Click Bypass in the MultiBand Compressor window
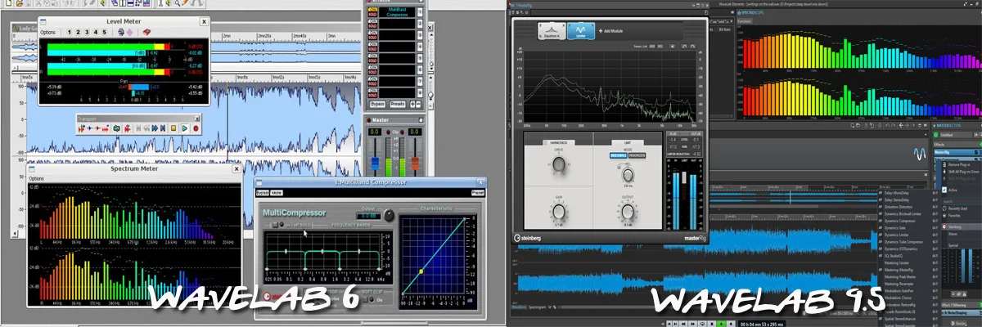The height and width of the screenshot is (327, 982). [x=262, y=192]
